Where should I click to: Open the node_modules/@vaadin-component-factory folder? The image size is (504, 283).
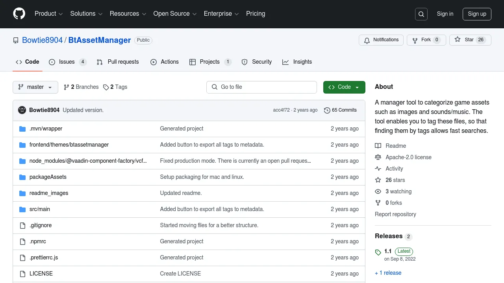click(x=88, y=161)
